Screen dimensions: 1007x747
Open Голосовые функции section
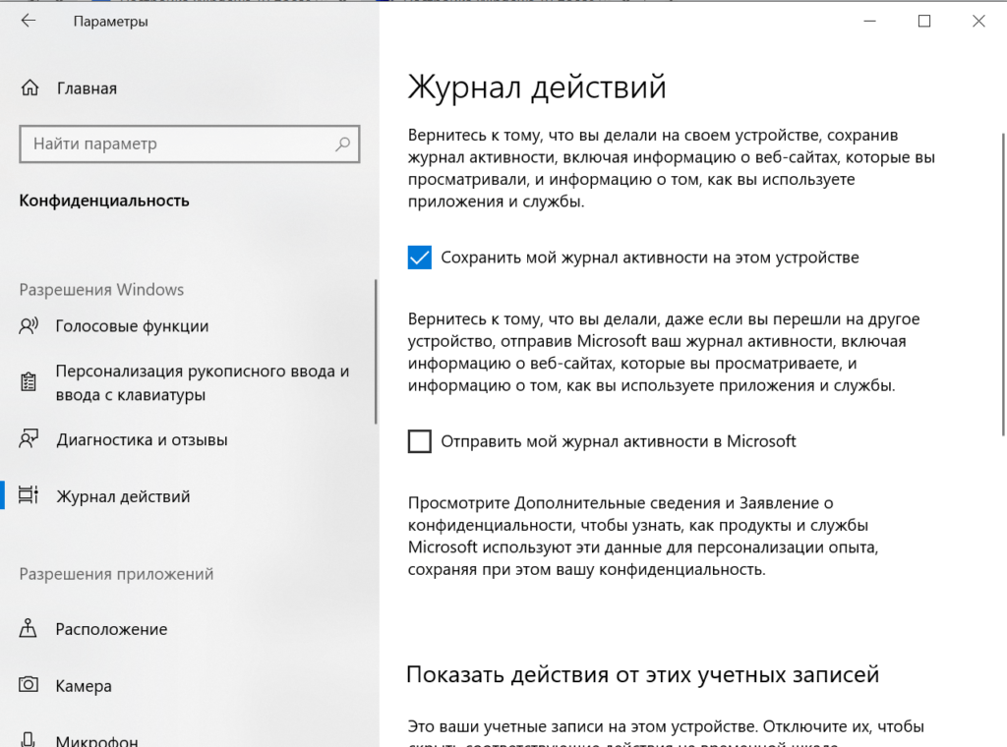point(132,326)
